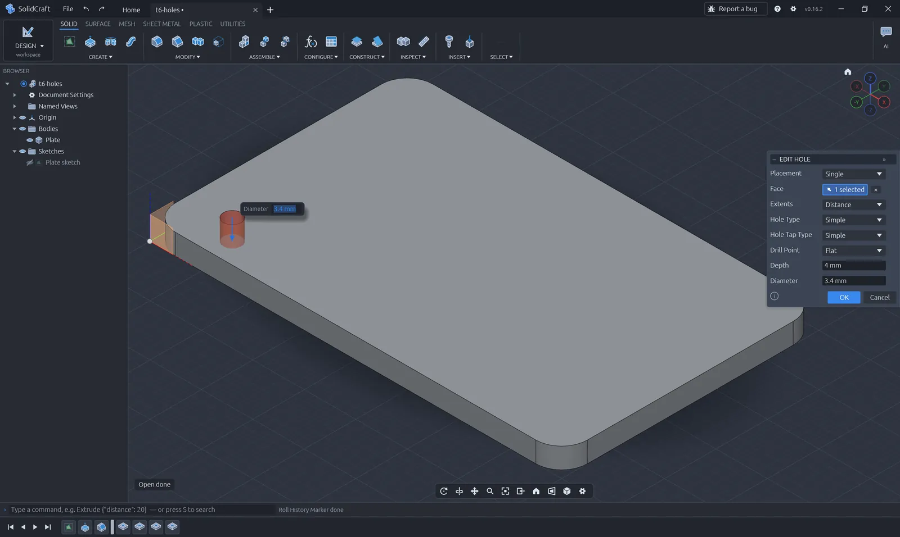Screen dimensions: 900x537
Task: Click the Depth input field
Action: tap(854, 266)
